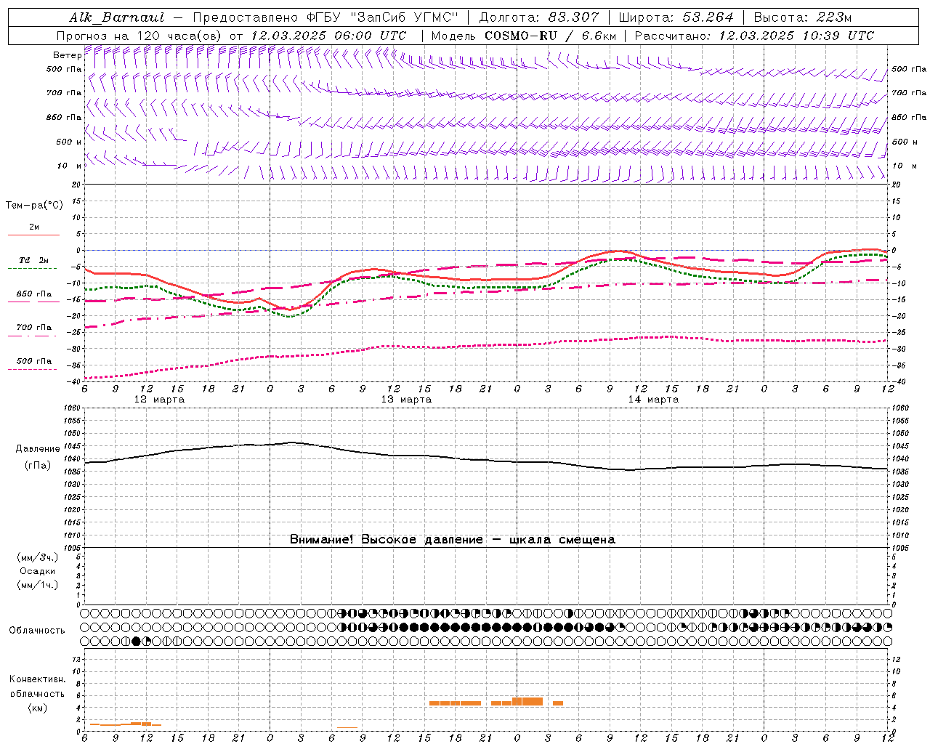The width and height of the screenshot is (930, 744).
Task: Click the 850 гПа temperature legend entry
Action: pos(33,294)
